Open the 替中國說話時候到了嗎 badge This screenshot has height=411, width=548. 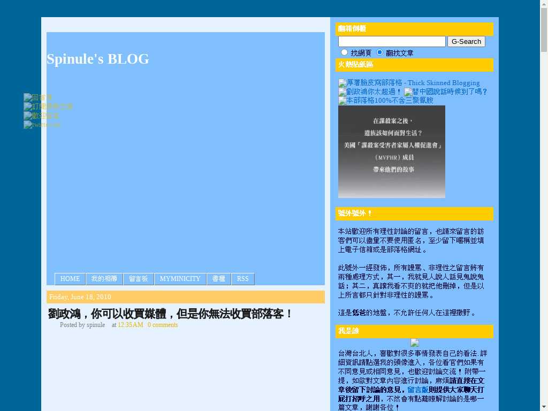click(446, 92)
